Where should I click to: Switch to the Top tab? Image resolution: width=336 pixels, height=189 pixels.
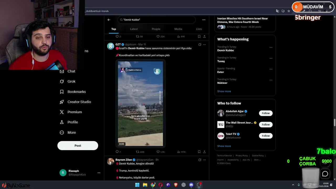tap(114, 29)
